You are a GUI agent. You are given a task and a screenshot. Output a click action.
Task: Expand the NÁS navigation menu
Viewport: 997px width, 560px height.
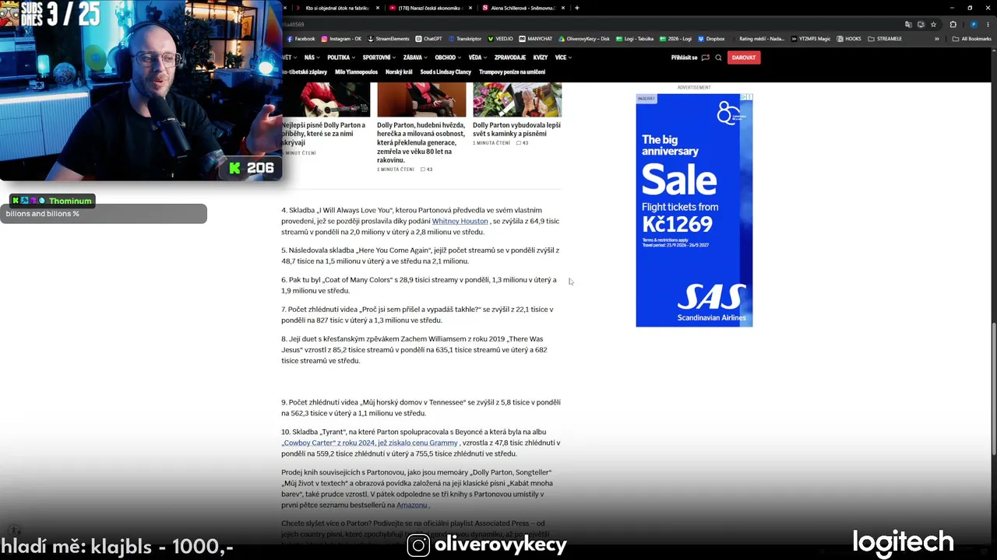[x=312, y=58]
